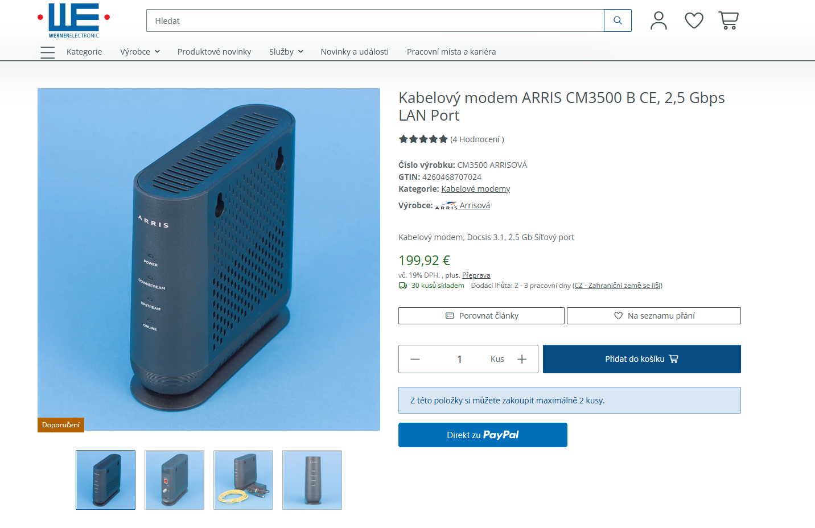815x528 pixels.
Task: Decrease quantity with the minus icon
Action: point(415,359)
